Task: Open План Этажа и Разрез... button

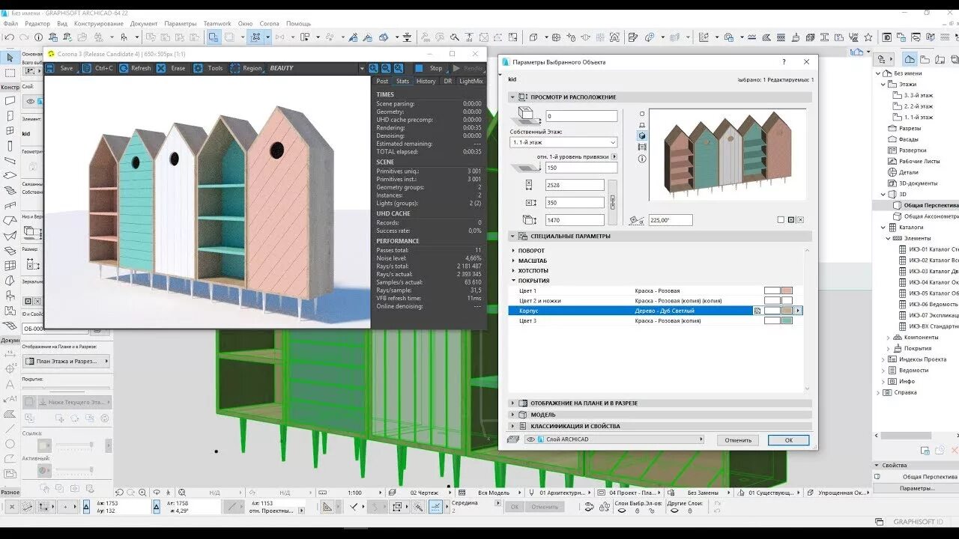Action: click(x=66, y=361)
